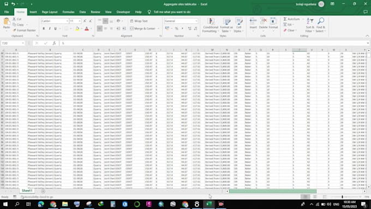Open Clear options
The width and height of the screenshot is (371, 209).
(x=290, y=31)
